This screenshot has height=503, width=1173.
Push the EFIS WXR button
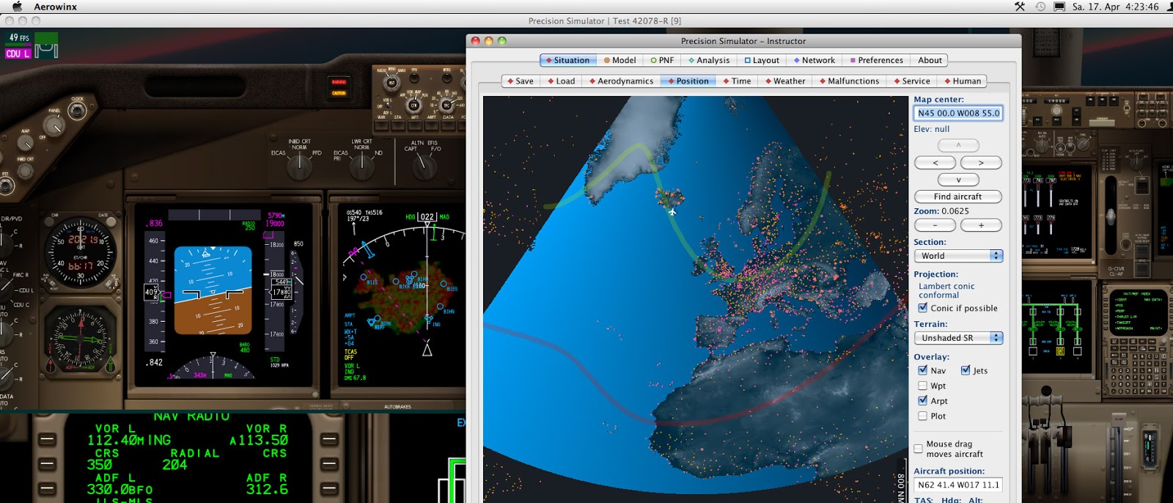(x=381, y=125)
